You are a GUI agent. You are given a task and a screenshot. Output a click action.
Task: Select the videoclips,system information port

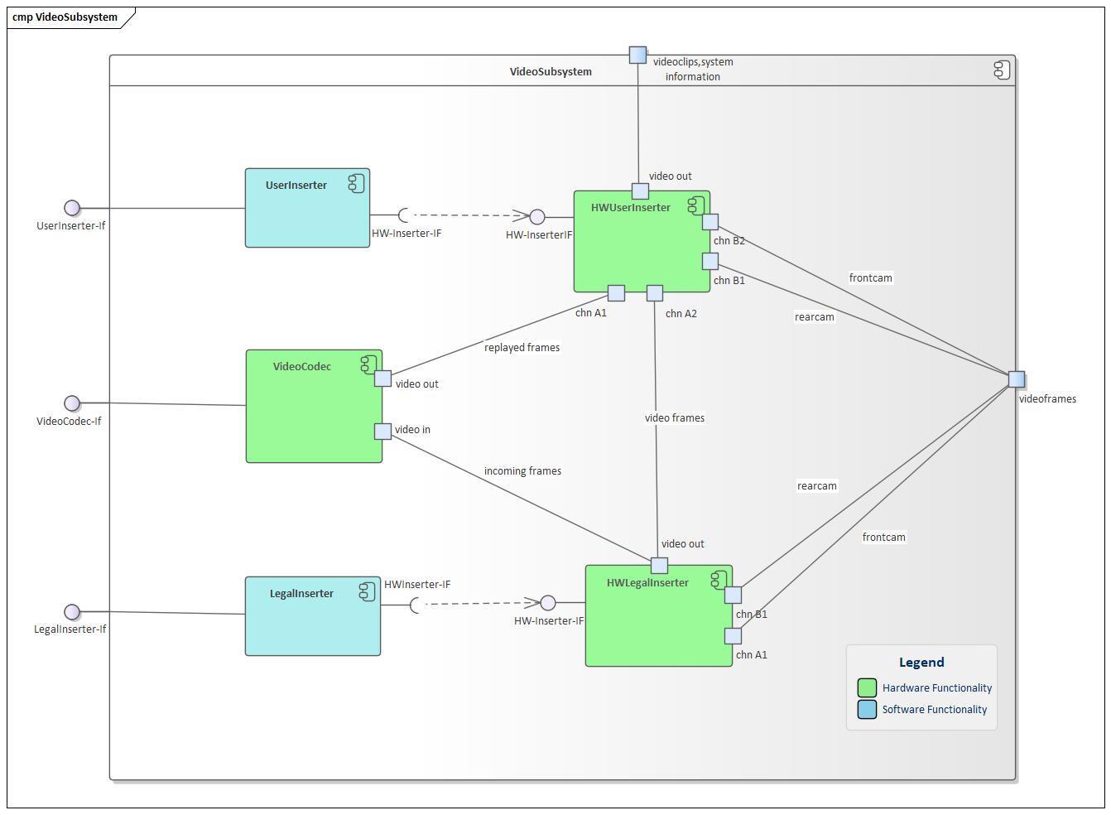pyautogui.click(x=637, y=55)
